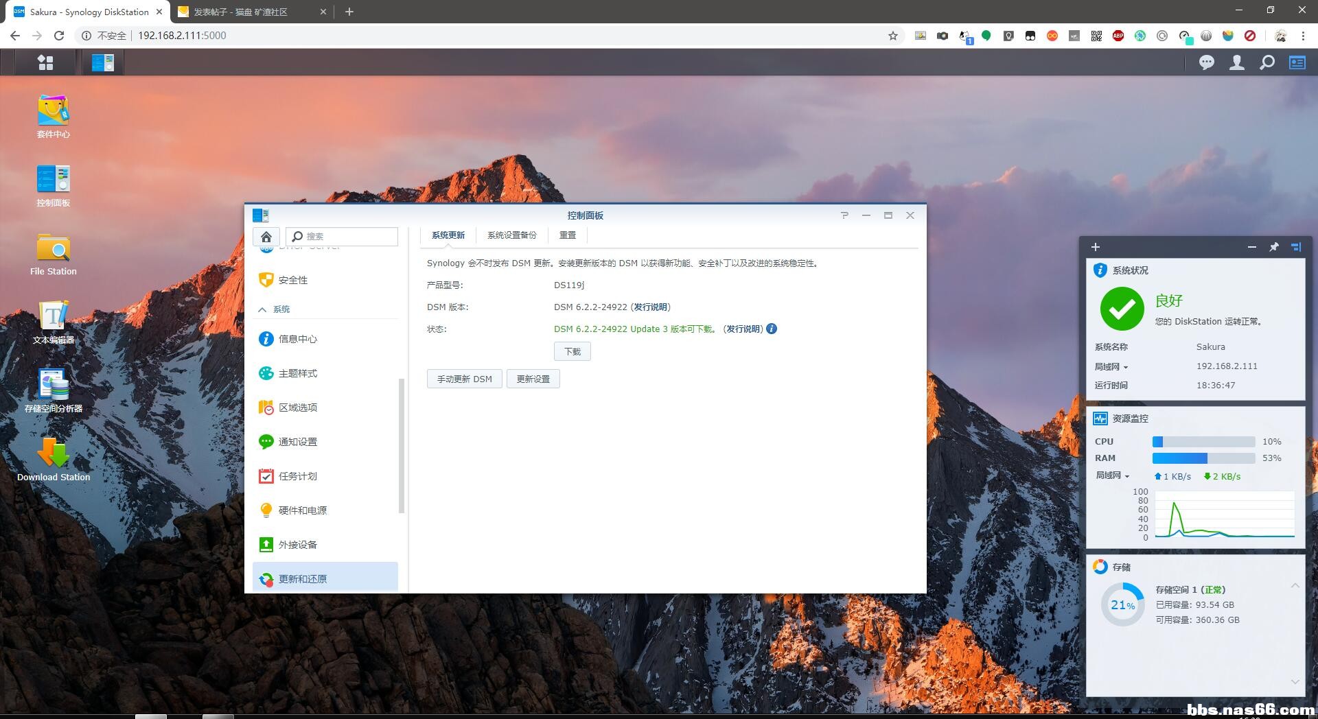Toggle the widgets panel icon in DSM taskbar

pos(1297,62)
